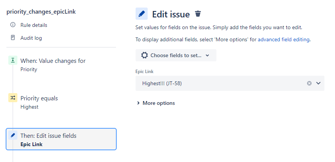Click the gear icon in Choose fields to set
Viewport: 335px width, 162px height.
[144, 55]
